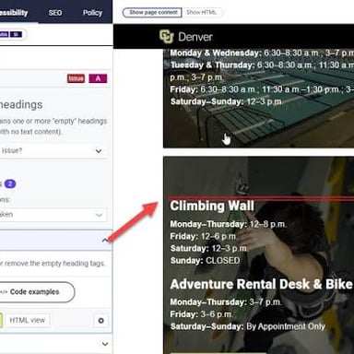This screenshot has width=354, height=354.
Task: Click the occurrences count badge showing 2
Action: [x=10, y=183]
